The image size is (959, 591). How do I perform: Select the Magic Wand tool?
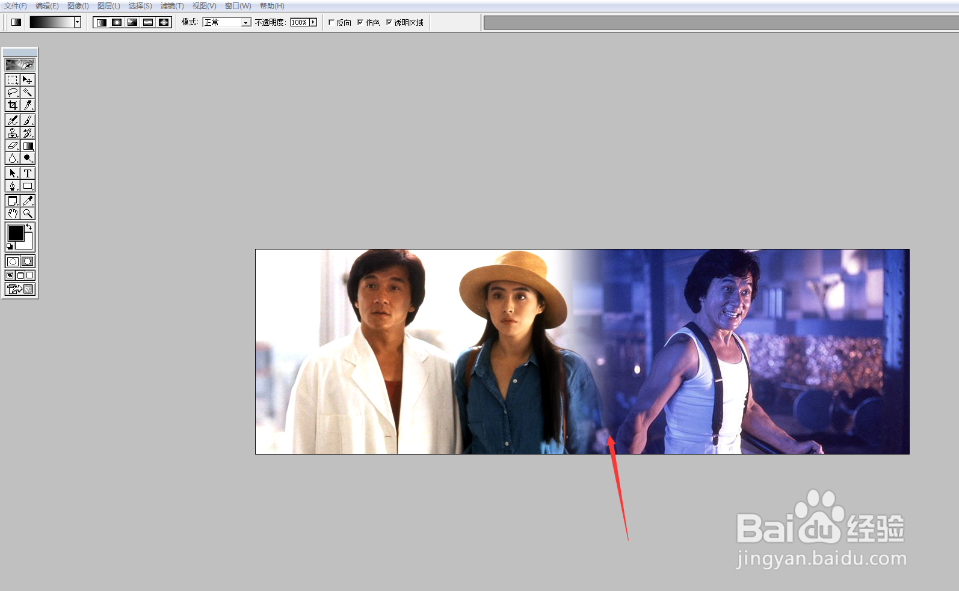click(28, 93)
